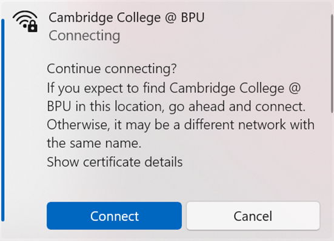Image resolution: width=334 pixels, height=241 pixels.
Task: Click the Continue connecting? heading
Action: 112,68
